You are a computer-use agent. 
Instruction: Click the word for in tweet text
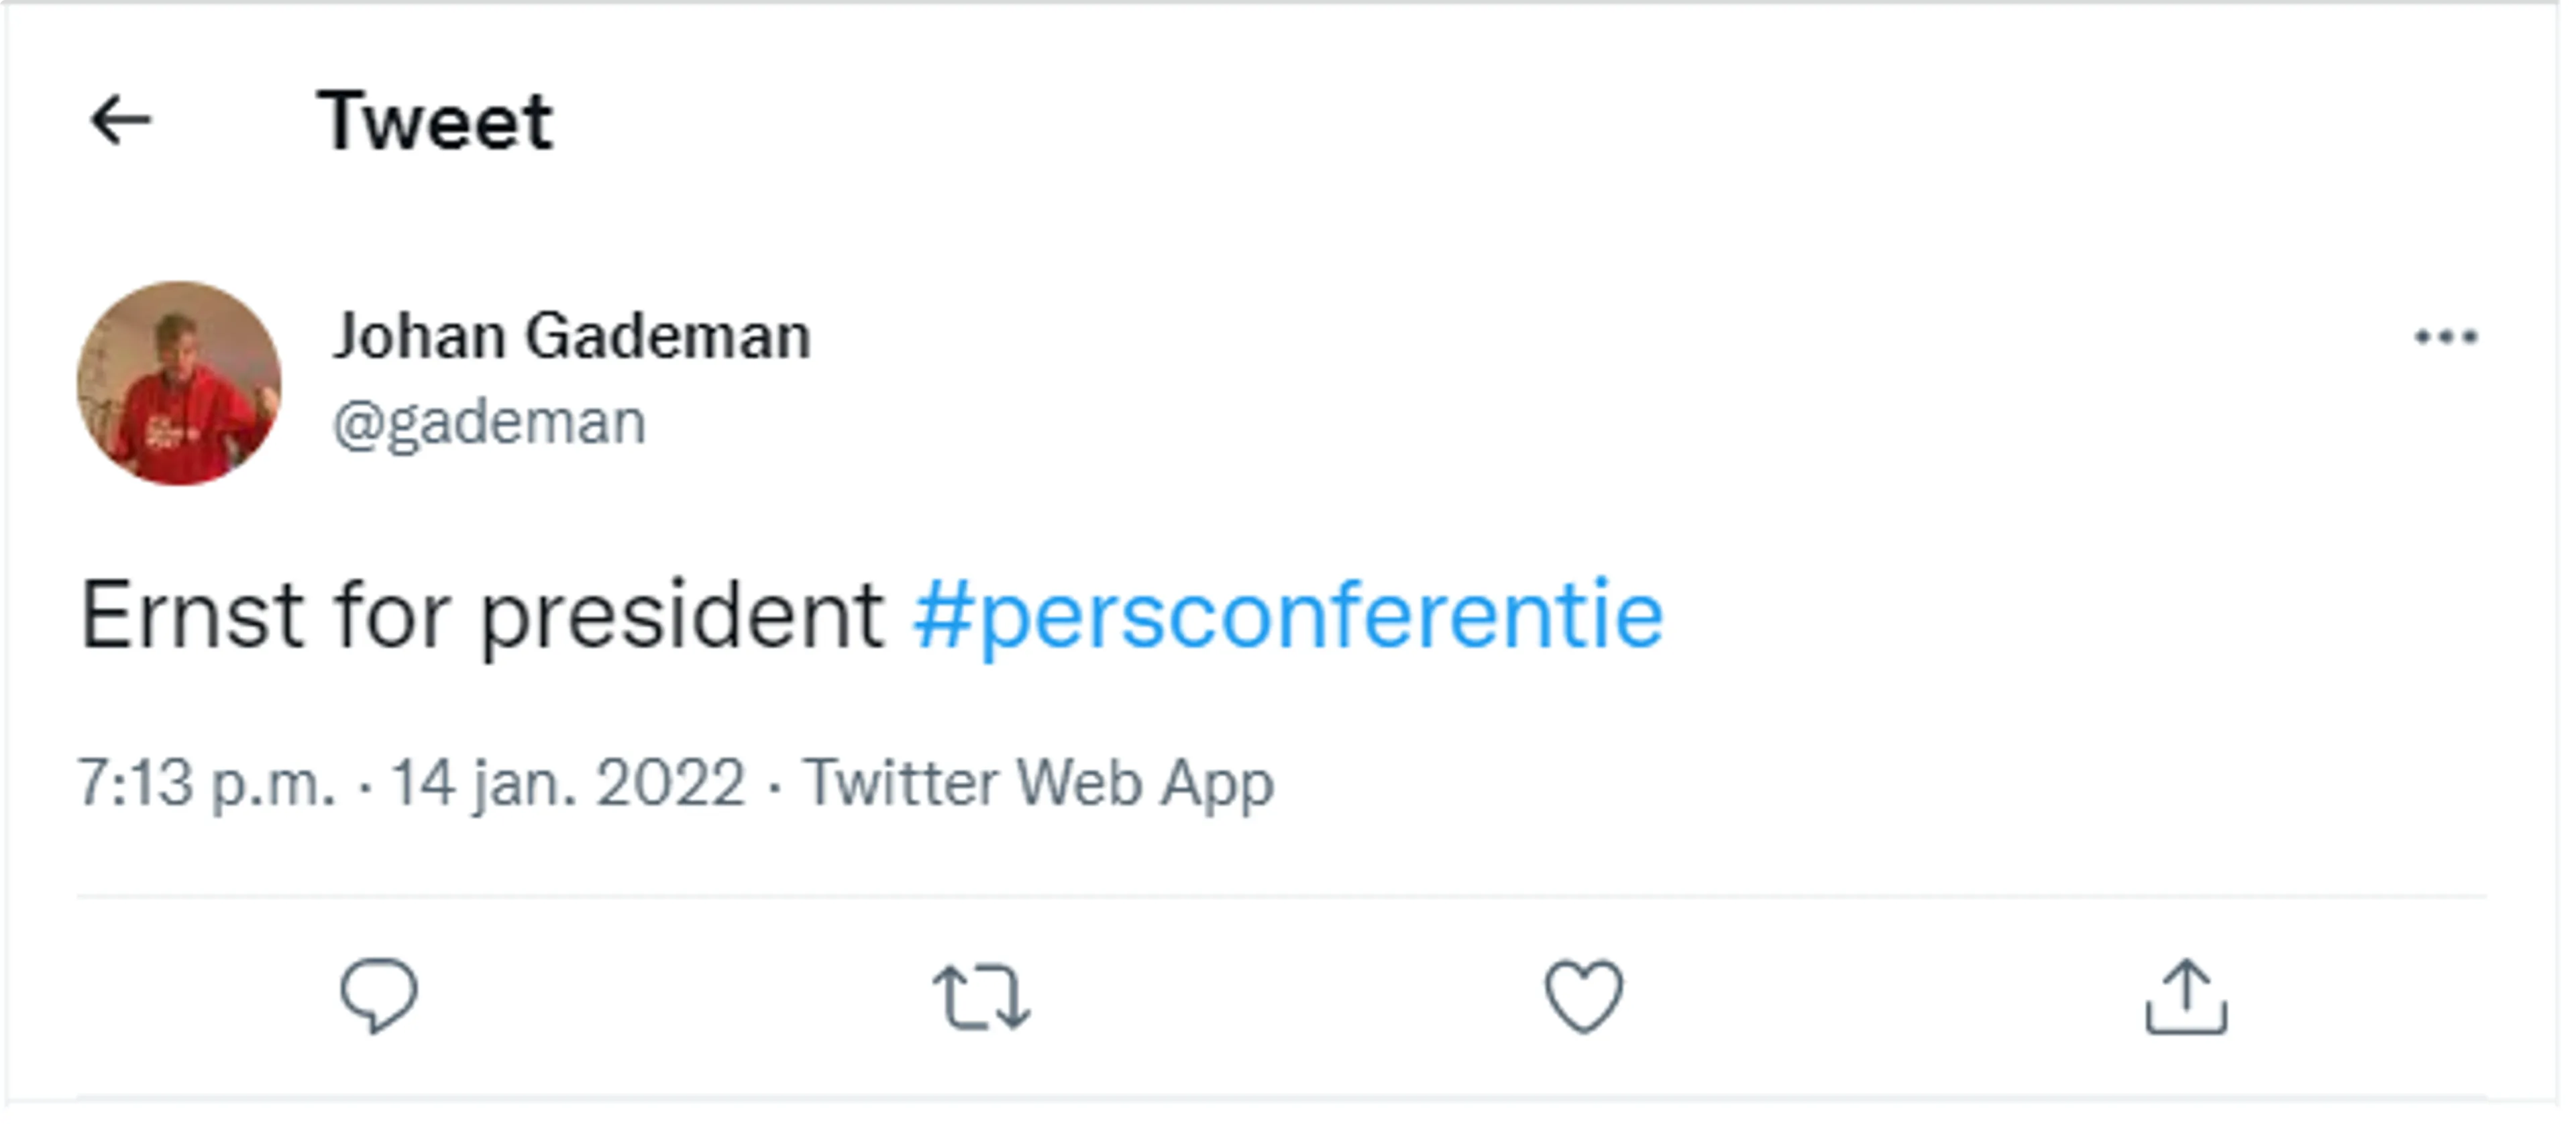tap(392, 615)
